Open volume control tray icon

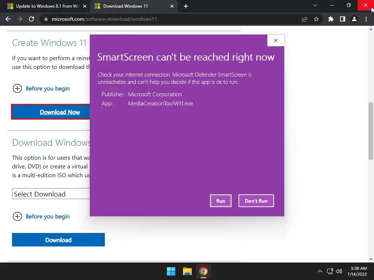(339, 271)
